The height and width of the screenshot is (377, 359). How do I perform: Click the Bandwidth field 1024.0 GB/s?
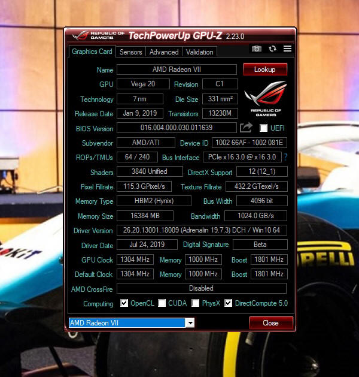pos(256,216)
